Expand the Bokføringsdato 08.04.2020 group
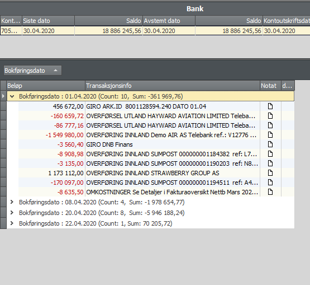This screenshot has width=310, height=285. point(12,202)
